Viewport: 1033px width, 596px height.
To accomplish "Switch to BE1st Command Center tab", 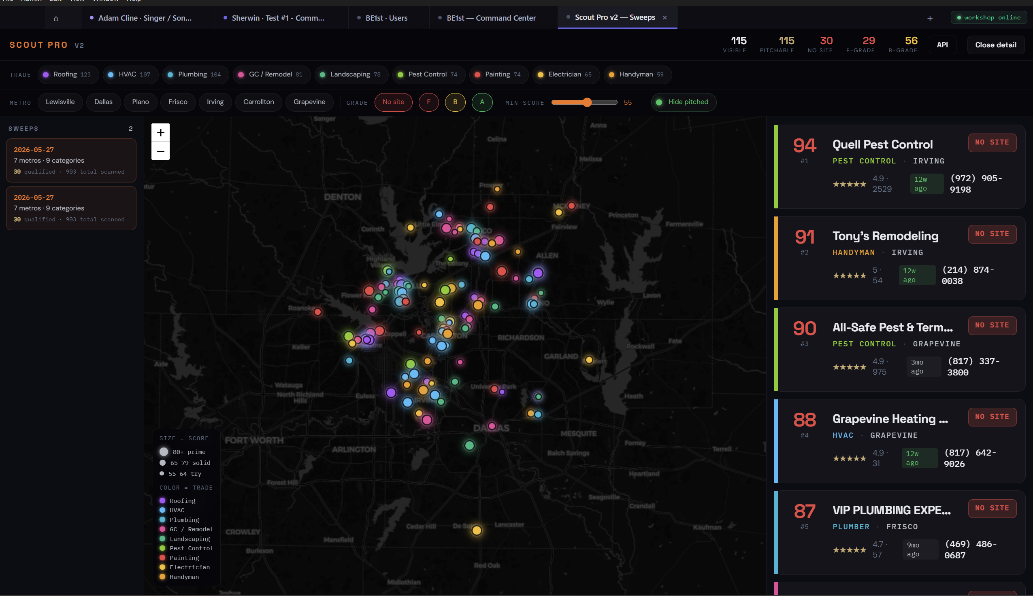I will [x=494, y=18].
